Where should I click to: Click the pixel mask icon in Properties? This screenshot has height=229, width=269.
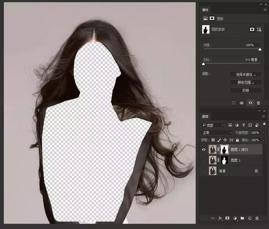point(252,29)
